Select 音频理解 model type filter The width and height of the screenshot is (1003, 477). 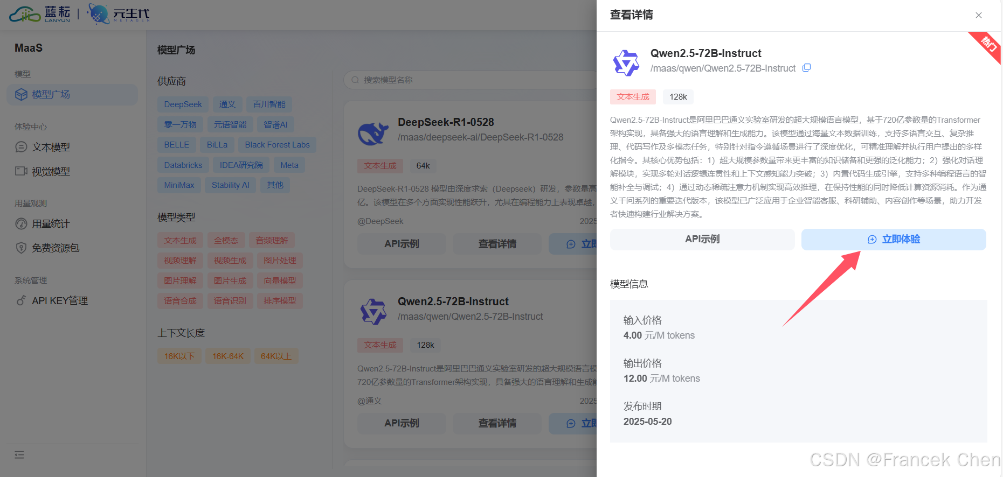272,241
